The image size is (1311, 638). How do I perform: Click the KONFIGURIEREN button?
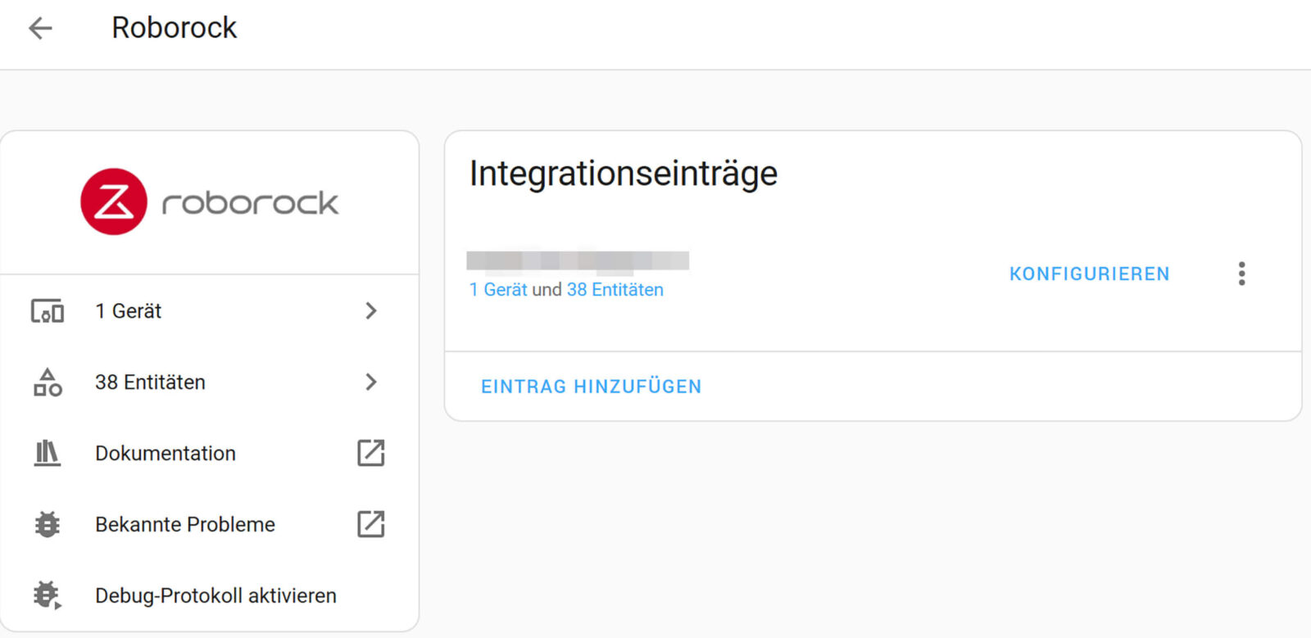(x=1089, y=274)
